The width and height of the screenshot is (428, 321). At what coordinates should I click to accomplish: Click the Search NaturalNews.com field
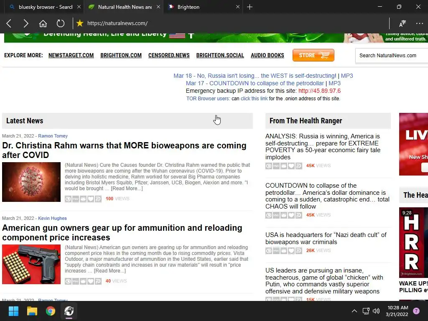coord(391,56)
